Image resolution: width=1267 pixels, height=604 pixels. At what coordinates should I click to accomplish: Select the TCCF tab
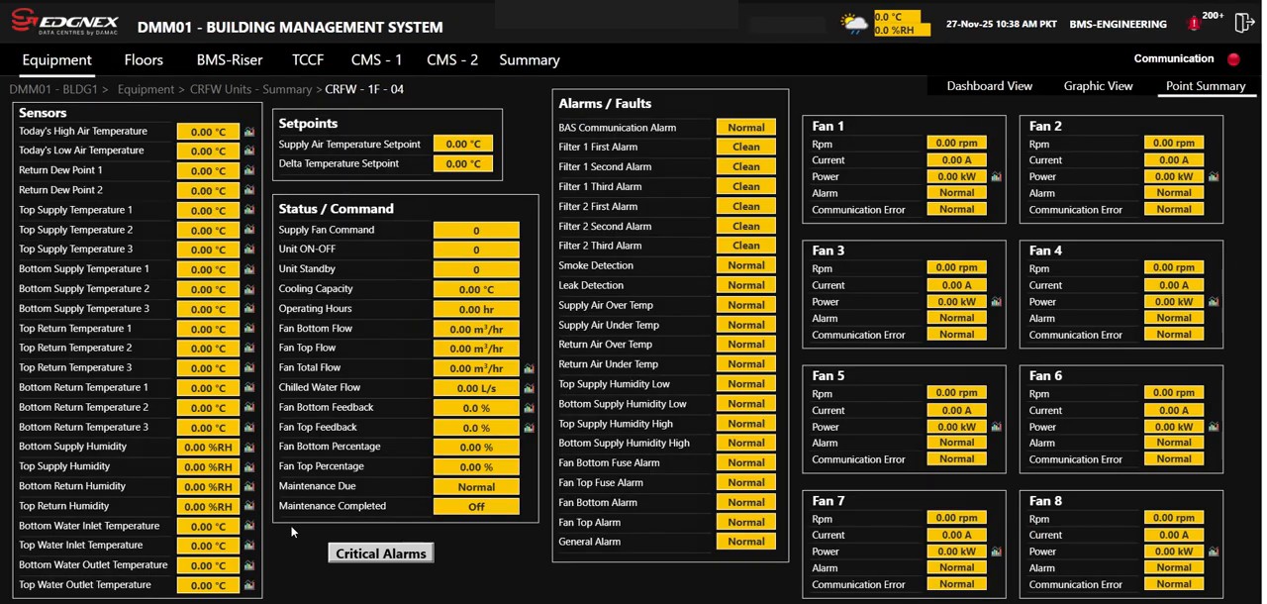[308, 60]
